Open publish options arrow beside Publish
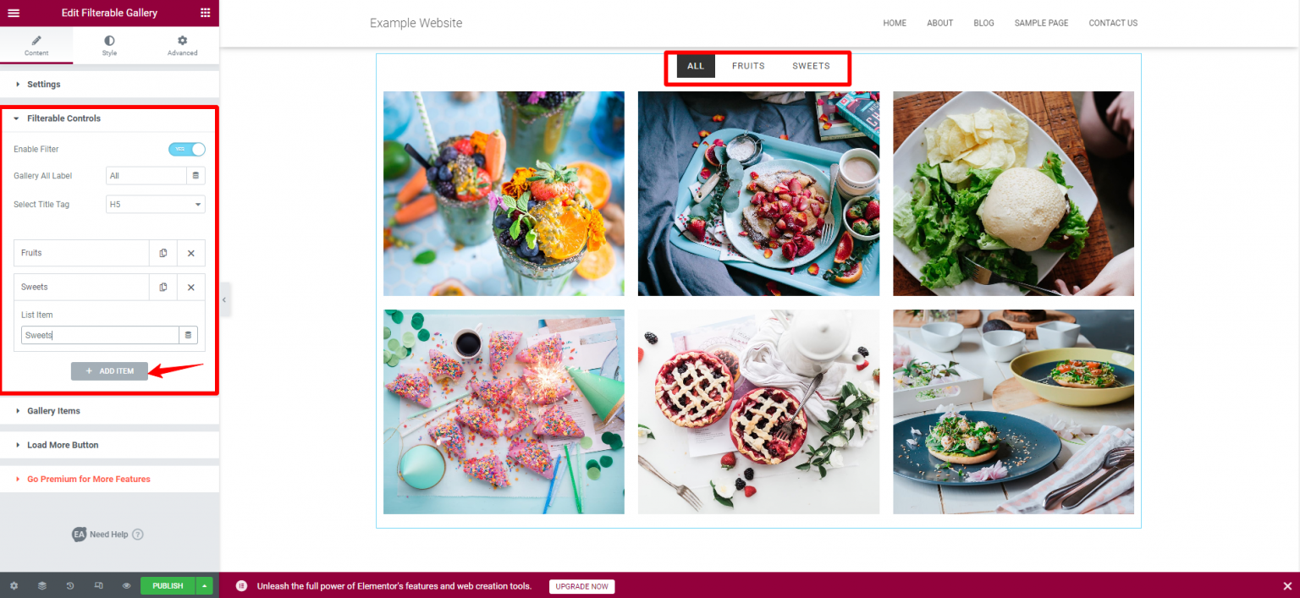The image size is (1300, 598). [x=204, y=585]
